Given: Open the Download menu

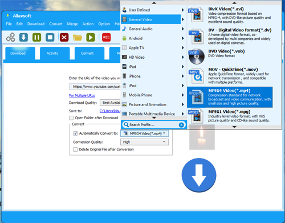Looking at the screenshot, I should pyautogui.click(x=36, y=24).
